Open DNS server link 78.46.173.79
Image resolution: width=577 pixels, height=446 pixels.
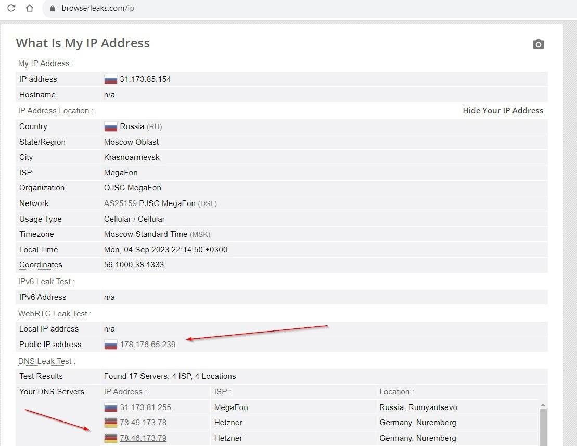tap(143, 438)
